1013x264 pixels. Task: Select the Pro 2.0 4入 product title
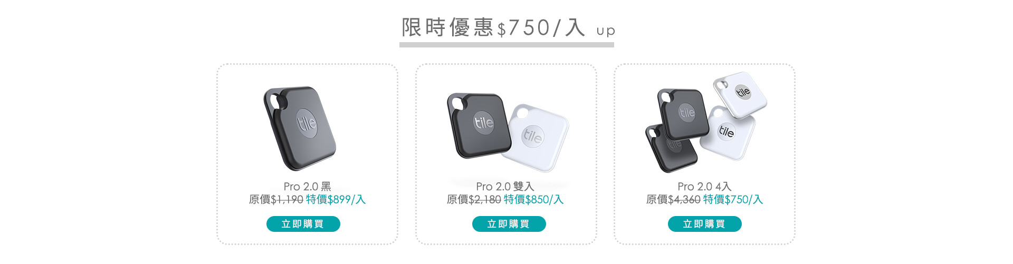[x=705, y=187]
